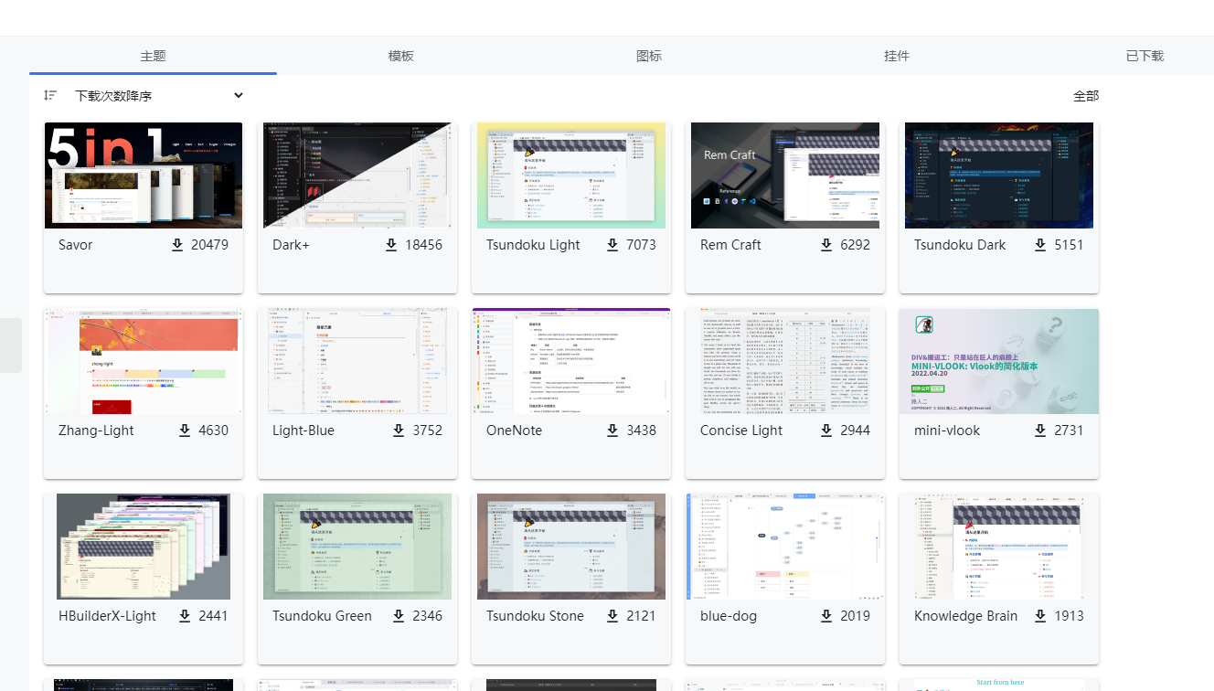
Task: Download the Light-Blue theme
Action: tap(399, 431)
